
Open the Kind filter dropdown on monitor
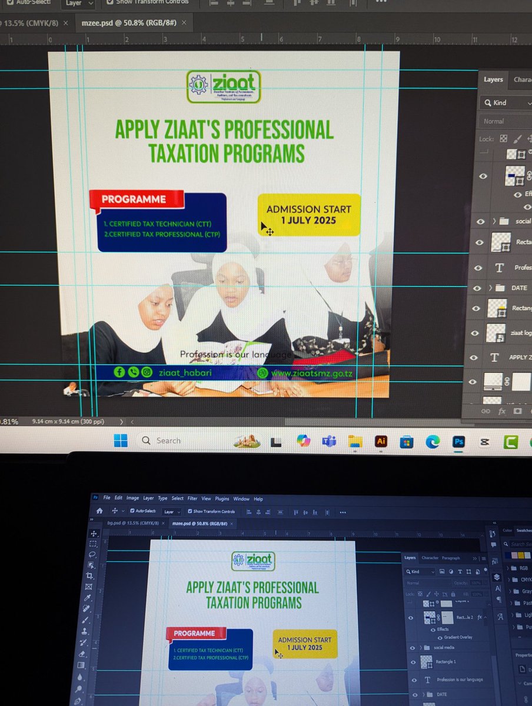coord(507,102)
